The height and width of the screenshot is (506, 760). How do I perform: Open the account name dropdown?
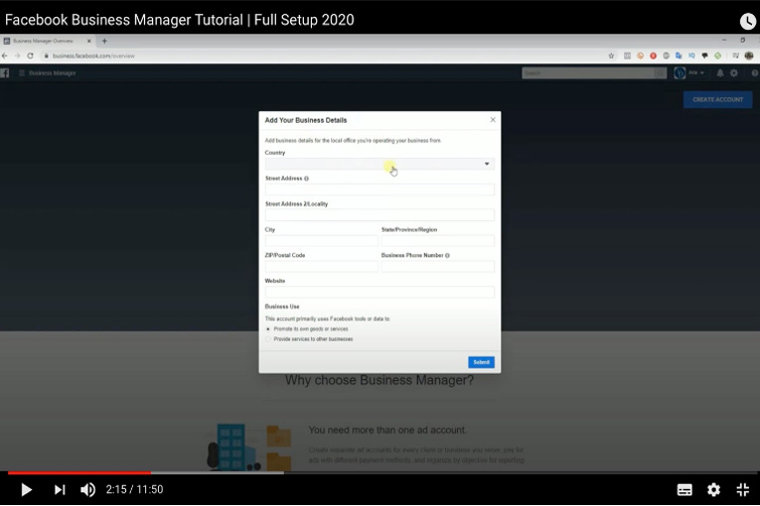pyautogui.click(x=696, y=73)
